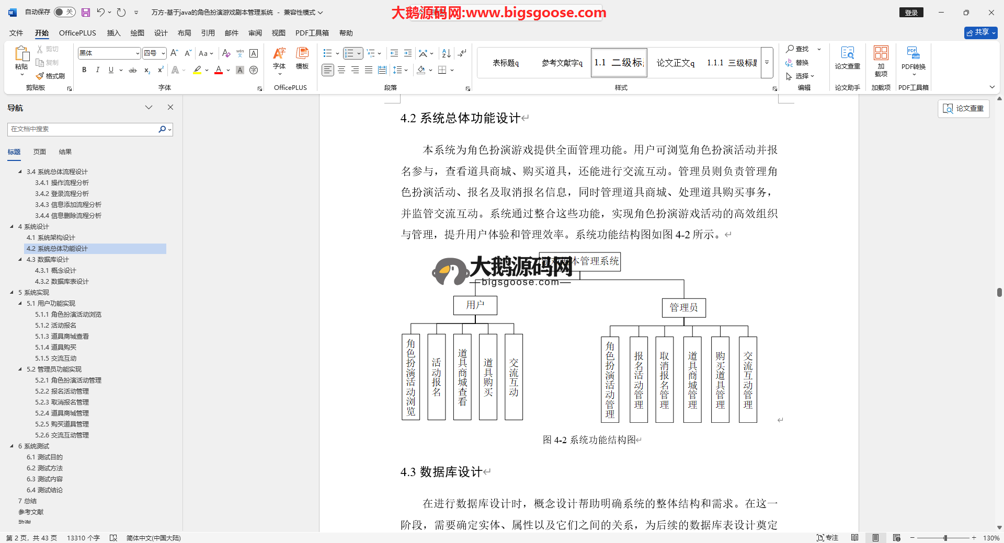
Task: Open the 论文查重 plagiarism check icon in ribbon
Action: [847, 57]
